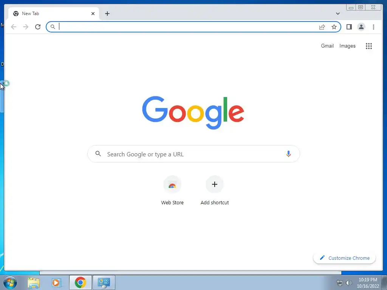Open the Windows Start menu
The height and width of the screenshot is (290, 387).
coord(10,282)
